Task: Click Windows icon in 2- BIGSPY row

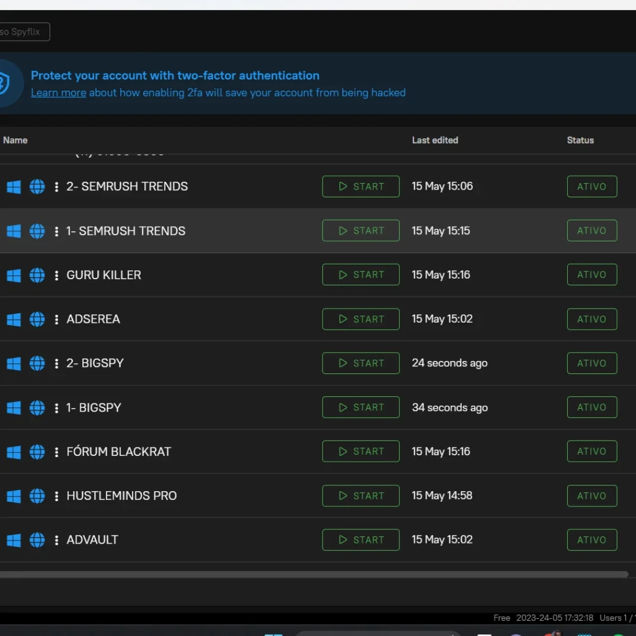Action: coord(14,364)
